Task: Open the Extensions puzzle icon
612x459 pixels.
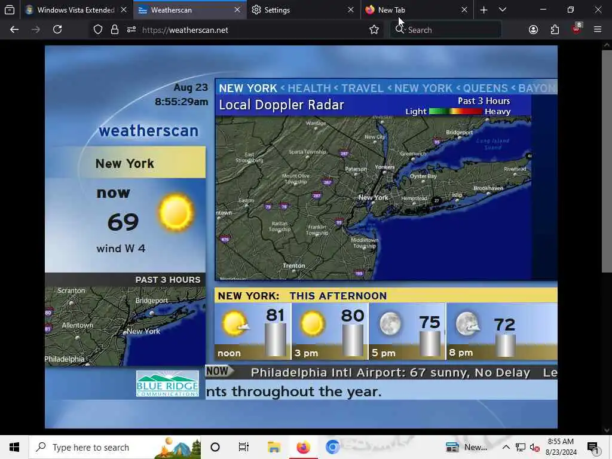Action: [x=555, y=30]
